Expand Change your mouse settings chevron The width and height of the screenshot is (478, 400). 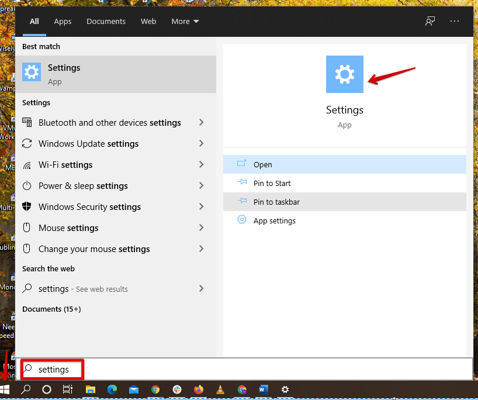tap(201, 249)
